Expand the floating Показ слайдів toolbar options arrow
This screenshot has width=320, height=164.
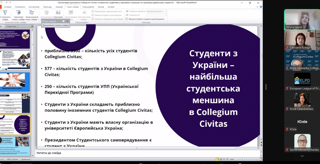click(63, 21)
